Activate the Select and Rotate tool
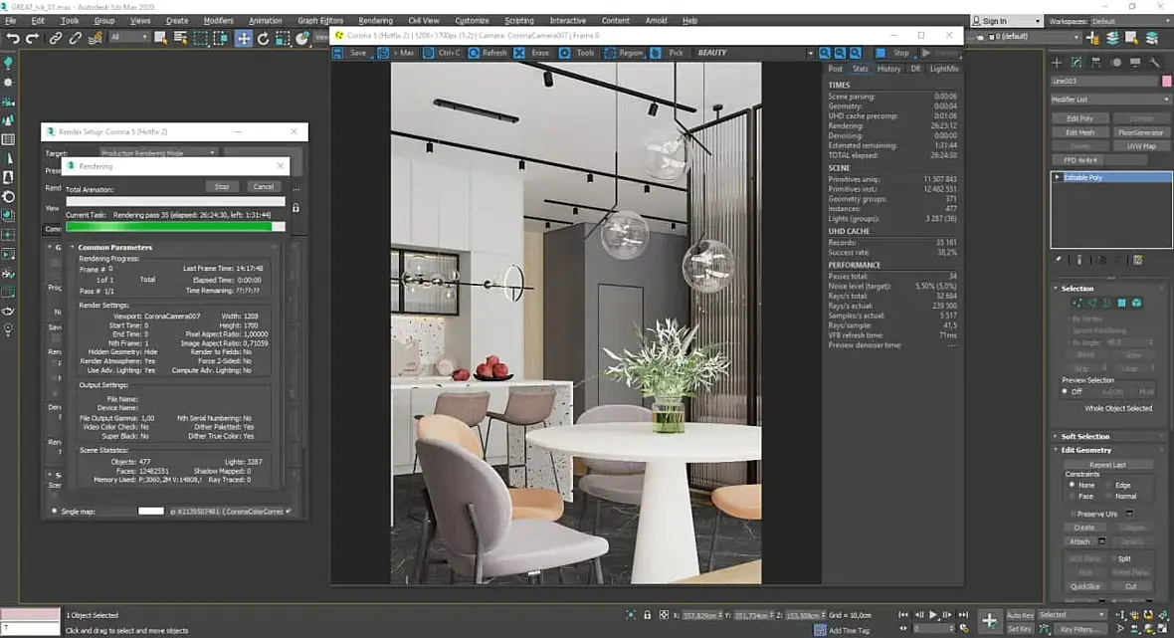Image resolution: width=1174 pixels, height=638 pixels. [263, 38]
